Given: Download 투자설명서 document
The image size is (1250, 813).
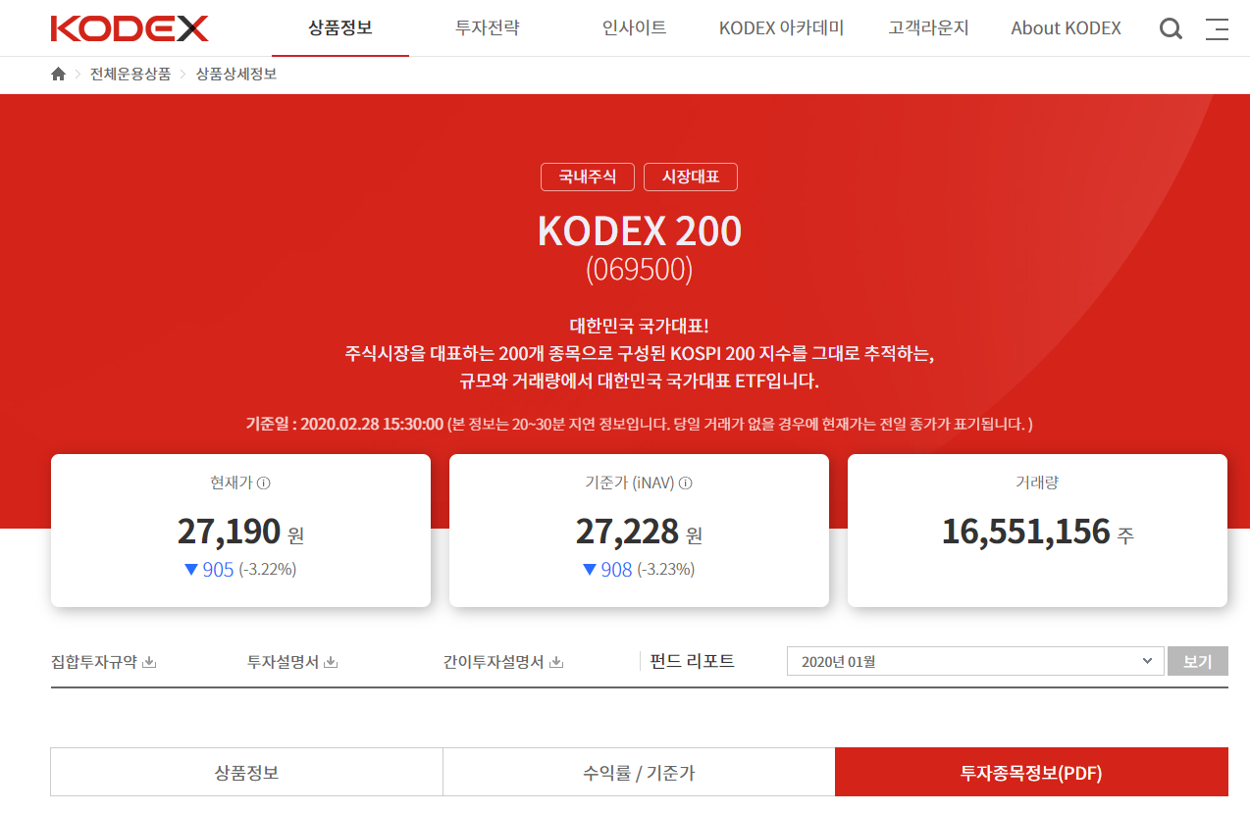Looking at the screenshot, I should pos(292,662).
